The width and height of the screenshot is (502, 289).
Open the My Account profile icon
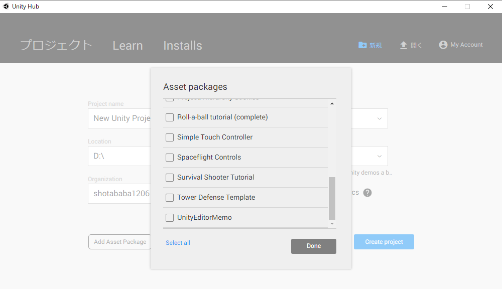click(x=443, y=45)
